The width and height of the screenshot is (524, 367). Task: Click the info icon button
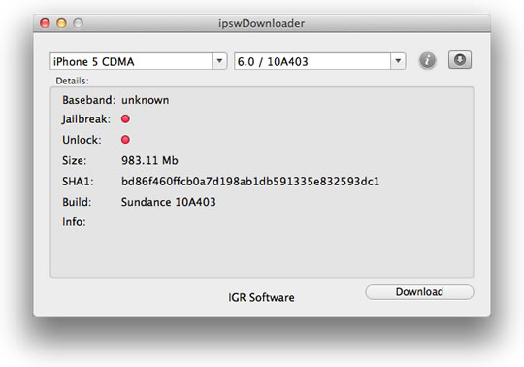pyautogui.click(x=427, y=61)
